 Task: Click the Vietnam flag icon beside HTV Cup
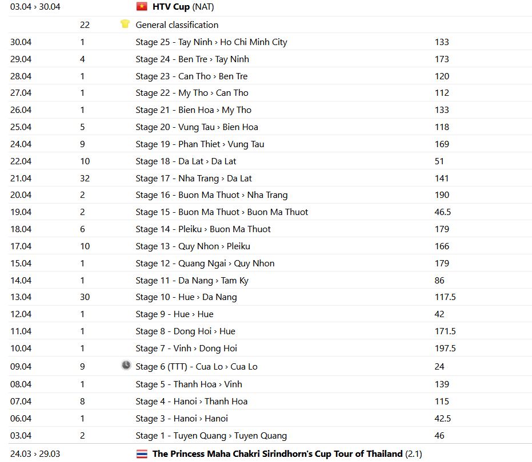click(142, 7)
